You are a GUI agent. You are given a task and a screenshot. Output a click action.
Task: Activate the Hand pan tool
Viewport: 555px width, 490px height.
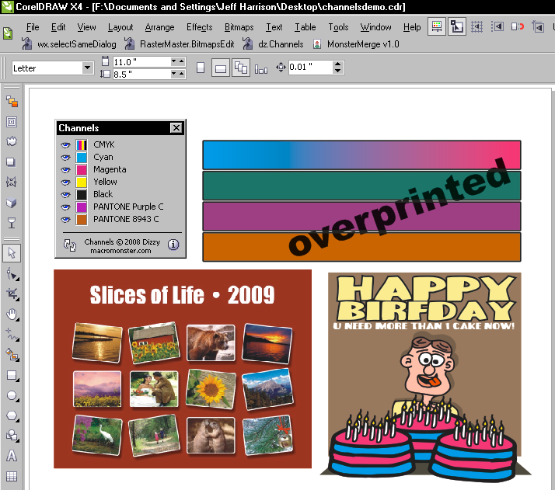[x=12, y=314]
